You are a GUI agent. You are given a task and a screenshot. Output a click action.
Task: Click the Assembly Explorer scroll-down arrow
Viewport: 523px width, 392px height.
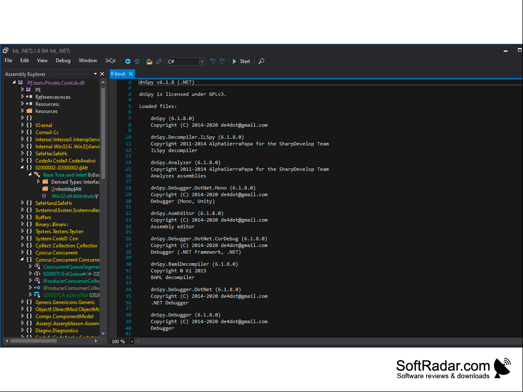[x=103, y=334]
